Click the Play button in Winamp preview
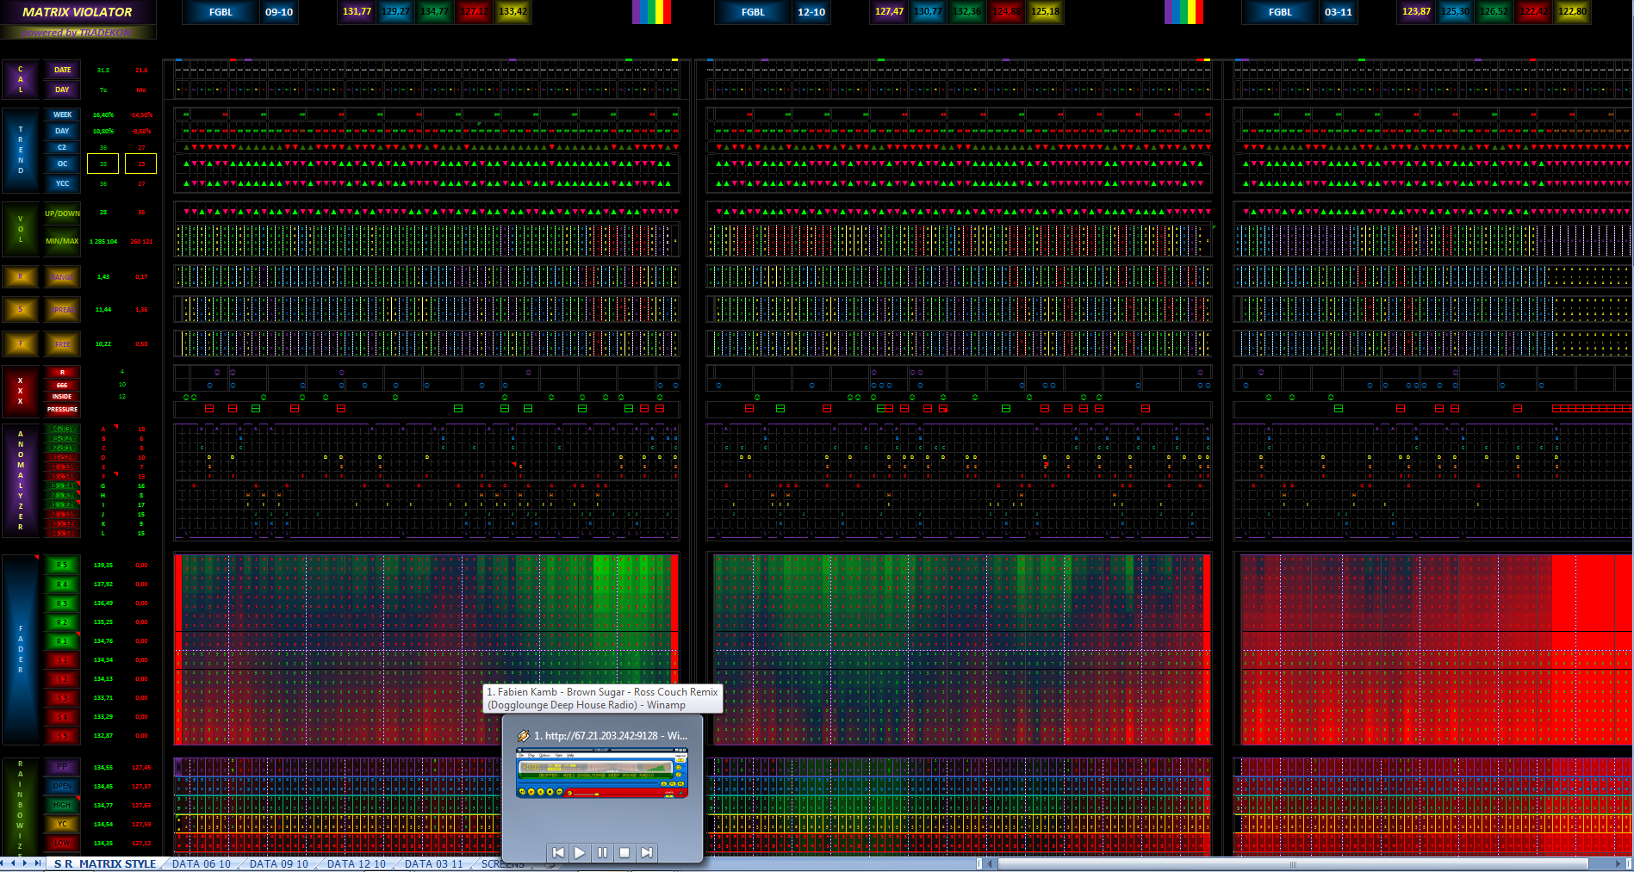The height and width of the screenshot is (872, 1634). click(580, 852)
